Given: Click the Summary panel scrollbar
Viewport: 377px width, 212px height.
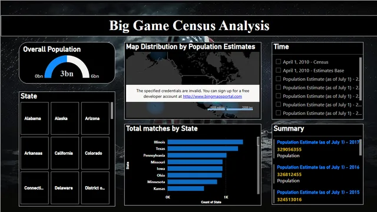Looking at the screenshot, I should point(360,147).
